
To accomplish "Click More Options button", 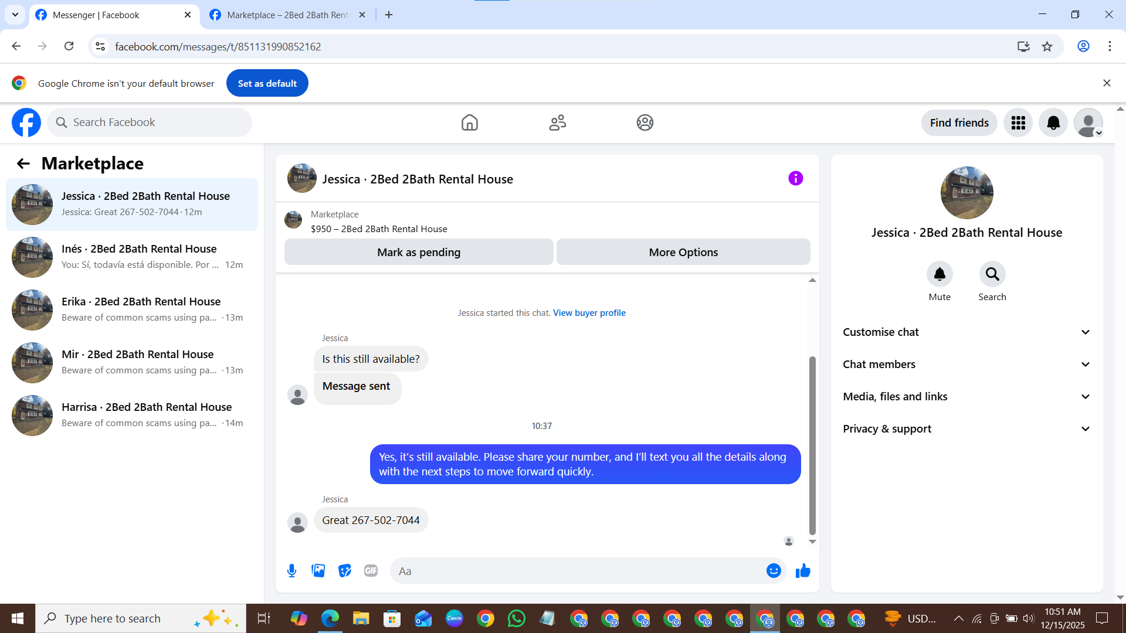I will [683, 252].
